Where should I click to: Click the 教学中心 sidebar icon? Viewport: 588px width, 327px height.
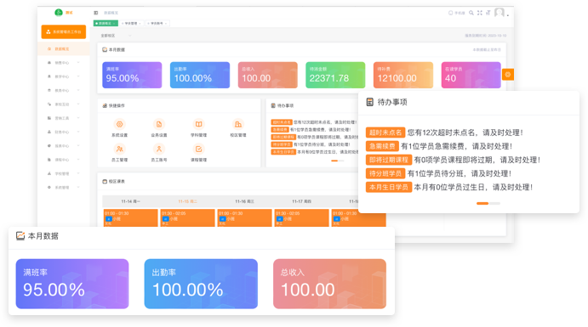pyautogui.click(x=49, y=76)
